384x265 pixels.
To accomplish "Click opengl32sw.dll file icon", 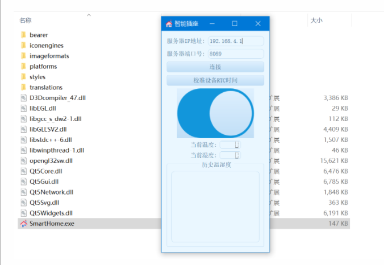I will coord(23,161).
